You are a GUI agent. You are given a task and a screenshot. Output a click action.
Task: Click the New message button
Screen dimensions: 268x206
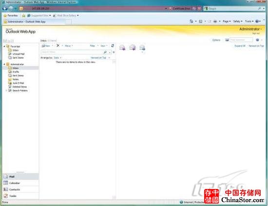46,46
